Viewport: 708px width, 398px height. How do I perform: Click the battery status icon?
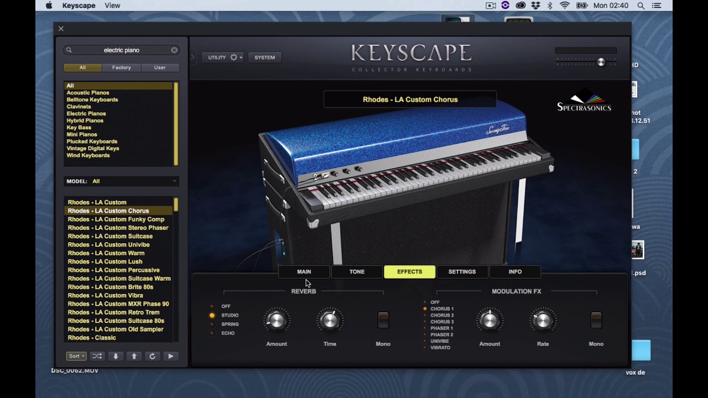581,6
